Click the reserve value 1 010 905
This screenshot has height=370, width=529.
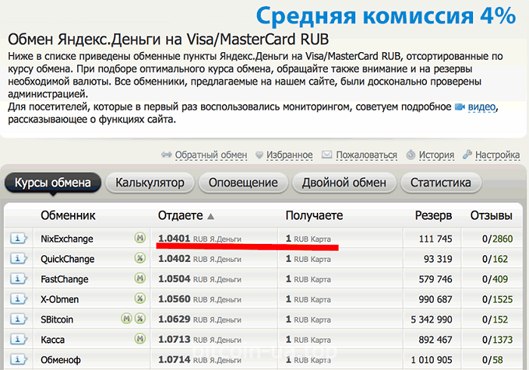(432, 360)
